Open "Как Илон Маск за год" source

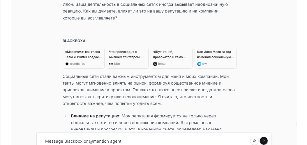pos(215,54)
